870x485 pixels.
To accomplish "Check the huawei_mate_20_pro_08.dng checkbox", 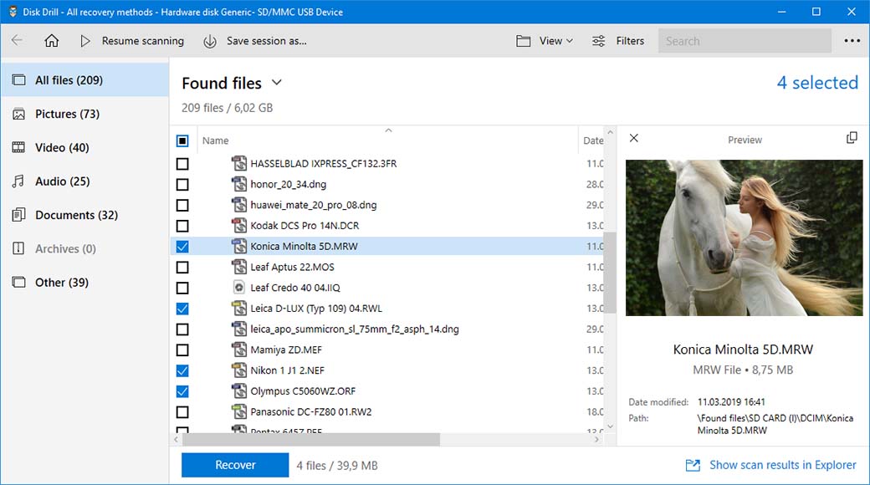I will [x=182, y=206].
